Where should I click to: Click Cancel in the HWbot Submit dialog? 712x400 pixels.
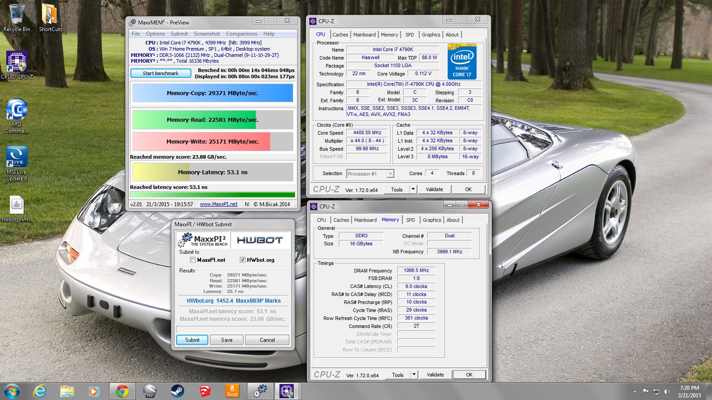[267, 340]
